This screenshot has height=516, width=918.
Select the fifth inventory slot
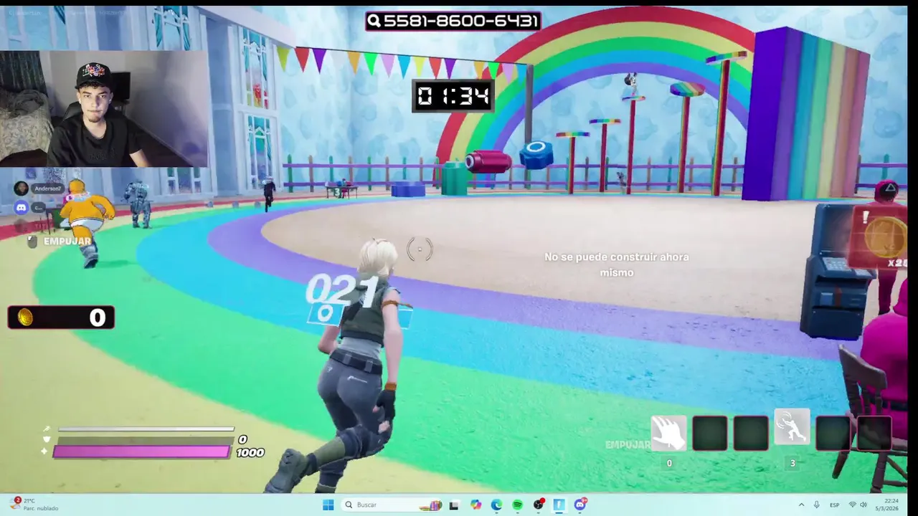pyautogui.click(x=833, y=433)
